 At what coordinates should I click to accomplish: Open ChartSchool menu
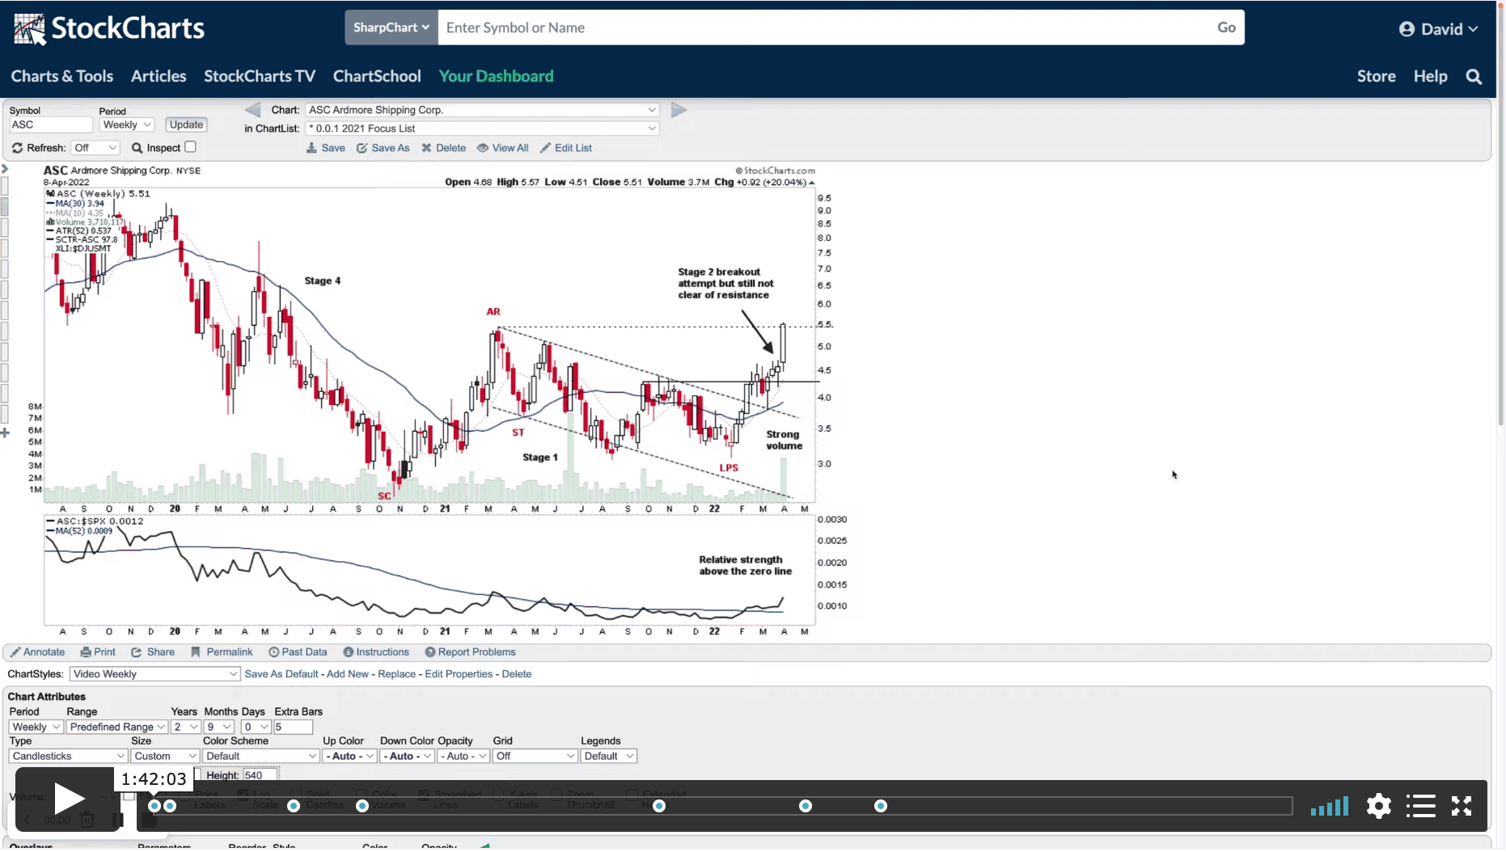377,76
